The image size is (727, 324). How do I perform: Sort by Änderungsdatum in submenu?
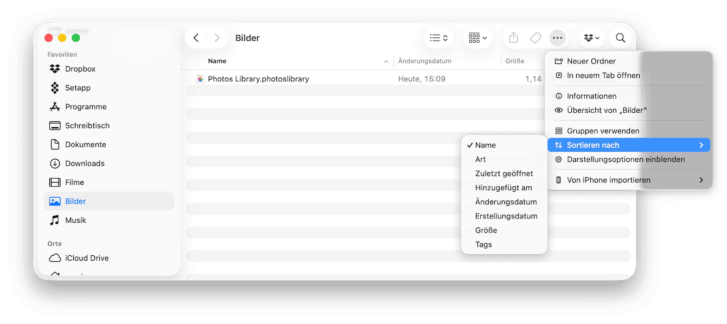click(x=506, y=202)
